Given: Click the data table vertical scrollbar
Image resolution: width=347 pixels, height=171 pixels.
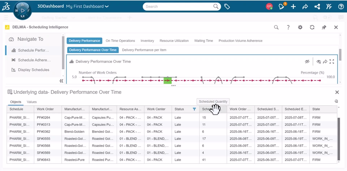Looking at the screenshot, I should coord(338,139).
